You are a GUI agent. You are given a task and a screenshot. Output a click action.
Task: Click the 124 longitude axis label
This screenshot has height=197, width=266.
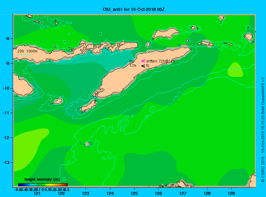tap(110, 193)
